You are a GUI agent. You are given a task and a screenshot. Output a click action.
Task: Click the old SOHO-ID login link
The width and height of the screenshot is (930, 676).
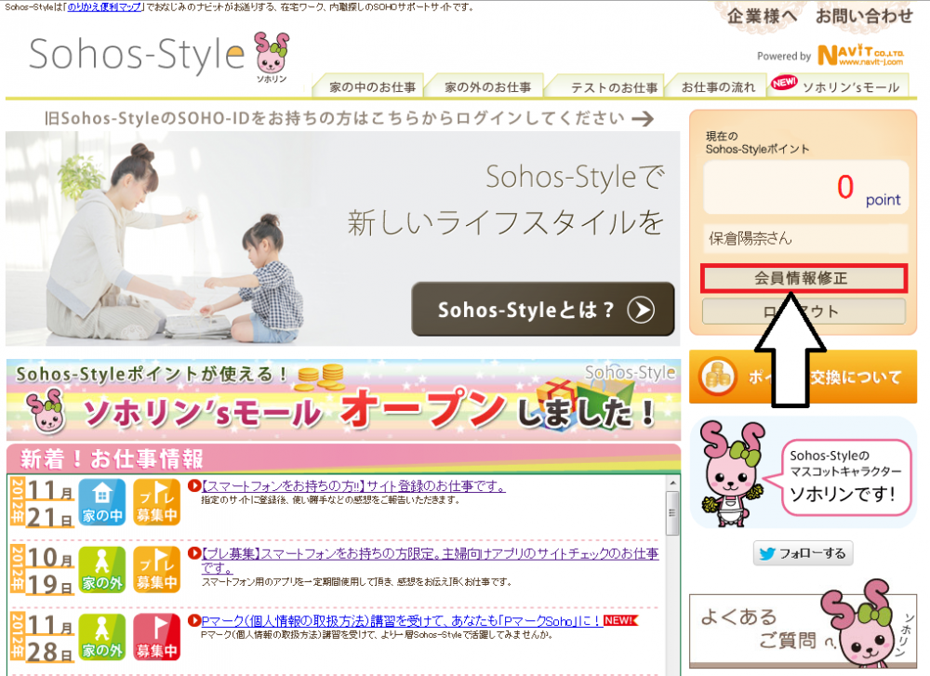click(349, 119)
